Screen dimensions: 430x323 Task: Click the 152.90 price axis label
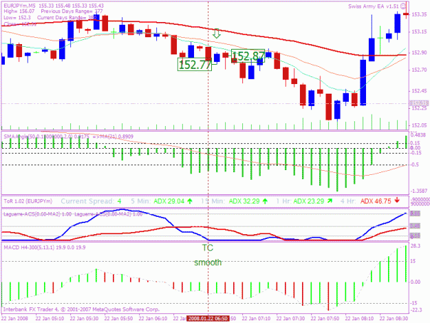click(419, 53)
